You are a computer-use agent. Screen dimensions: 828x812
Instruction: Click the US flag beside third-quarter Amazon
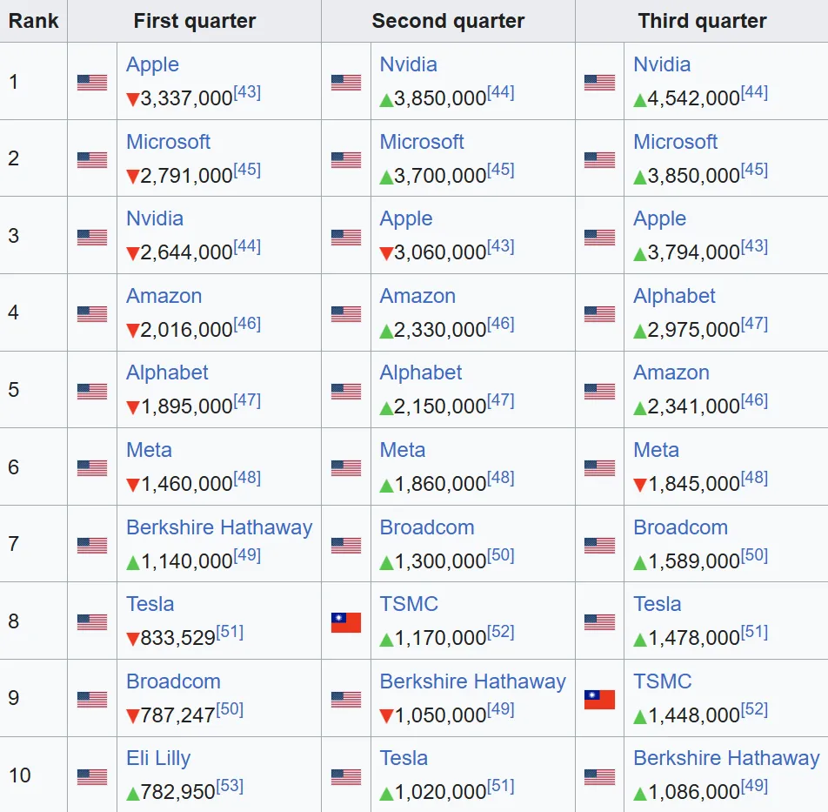click(x=599, y=391)
